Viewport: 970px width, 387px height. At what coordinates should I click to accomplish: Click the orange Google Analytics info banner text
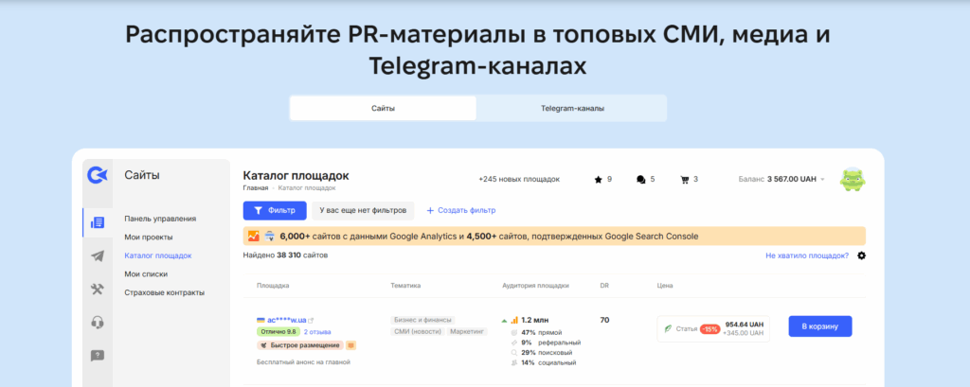(x=489, y=236)
